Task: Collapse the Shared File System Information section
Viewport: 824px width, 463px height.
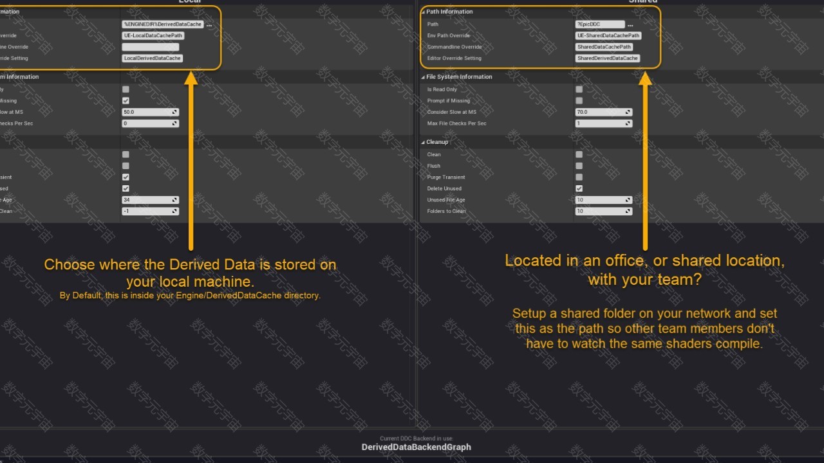Action: (423, 77)
